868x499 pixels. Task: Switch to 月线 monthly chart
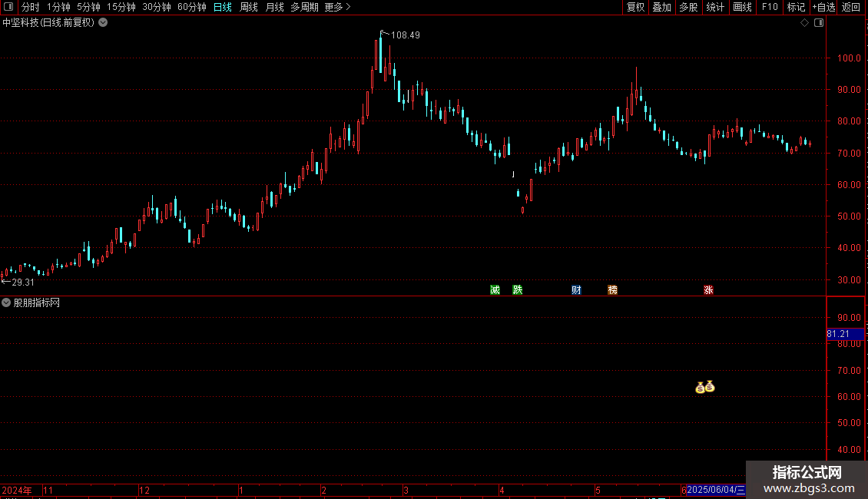pos(274,7)
